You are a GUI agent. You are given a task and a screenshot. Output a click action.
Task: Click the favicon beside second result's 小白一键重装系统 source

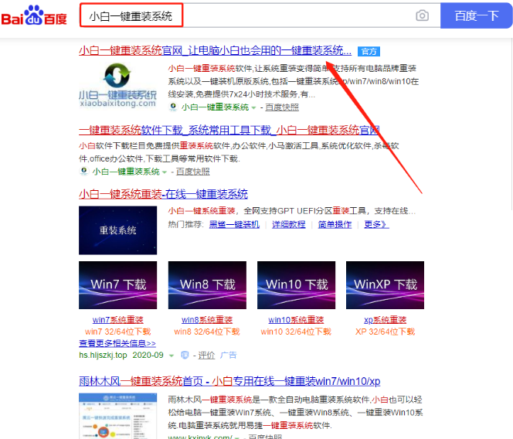(83, 172)
